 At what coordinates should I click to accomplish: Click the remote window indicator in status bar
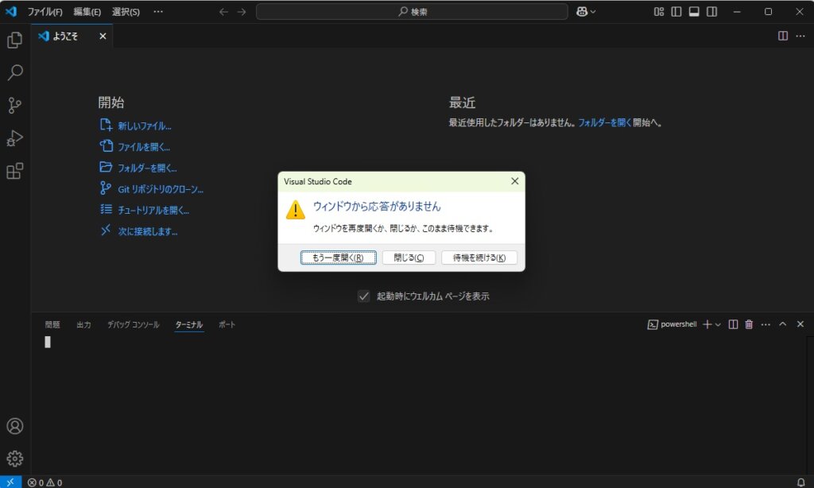(10, 482)
